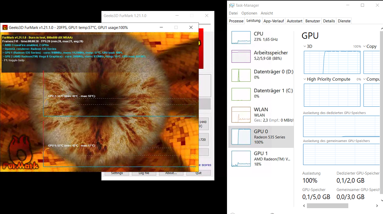Click the Log file button in FurMark

point(144,173)
